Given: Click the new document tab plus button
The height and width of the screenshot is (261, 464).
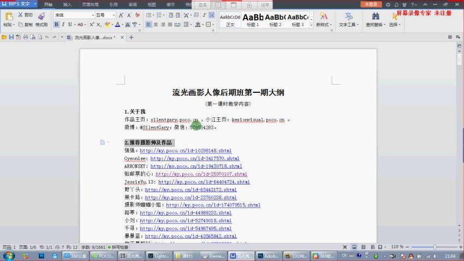Looking at the screenshot, I should point(131,37).
